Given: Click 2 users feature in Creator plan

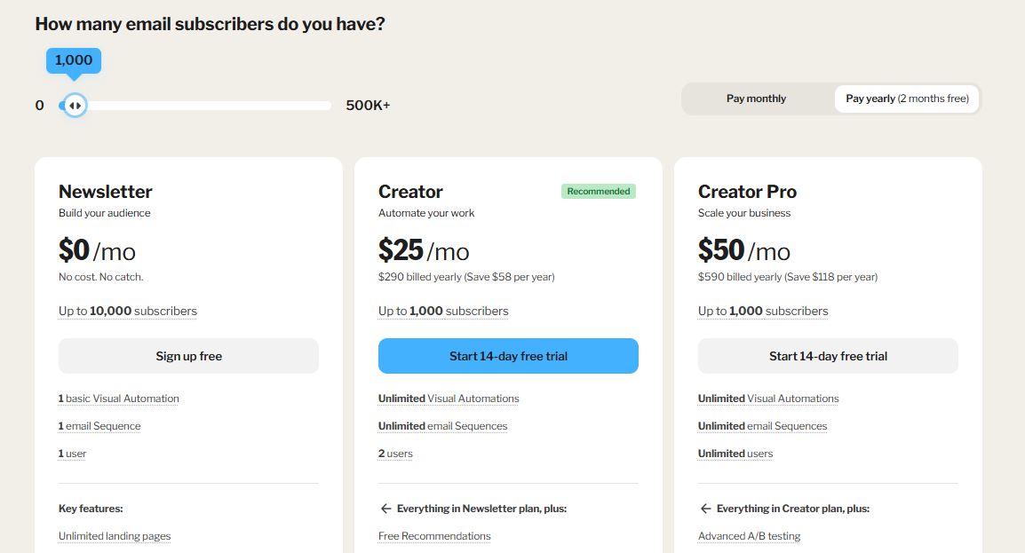Looking at the screenshot, I should (x=395, y=454).
